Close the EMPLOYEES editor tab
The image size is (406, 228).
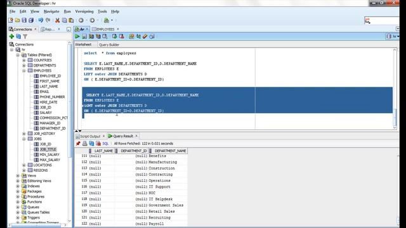pyautogui.click(x=118, y=29)
